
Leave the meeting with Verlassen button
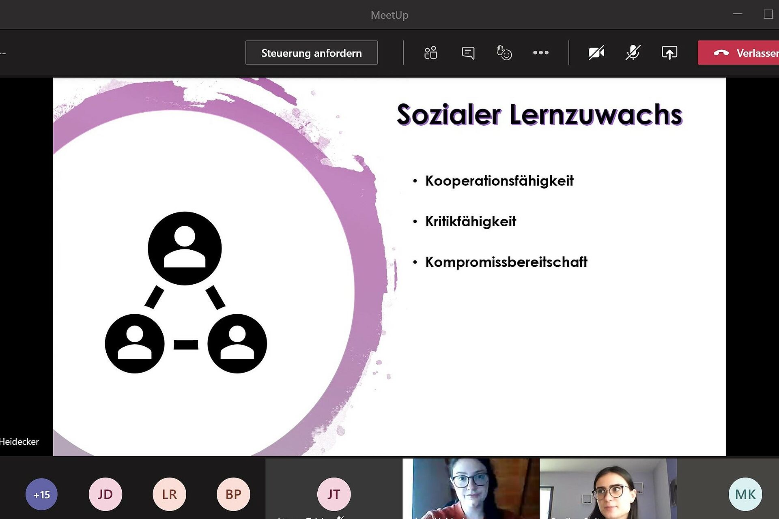[x=738, y=53]
